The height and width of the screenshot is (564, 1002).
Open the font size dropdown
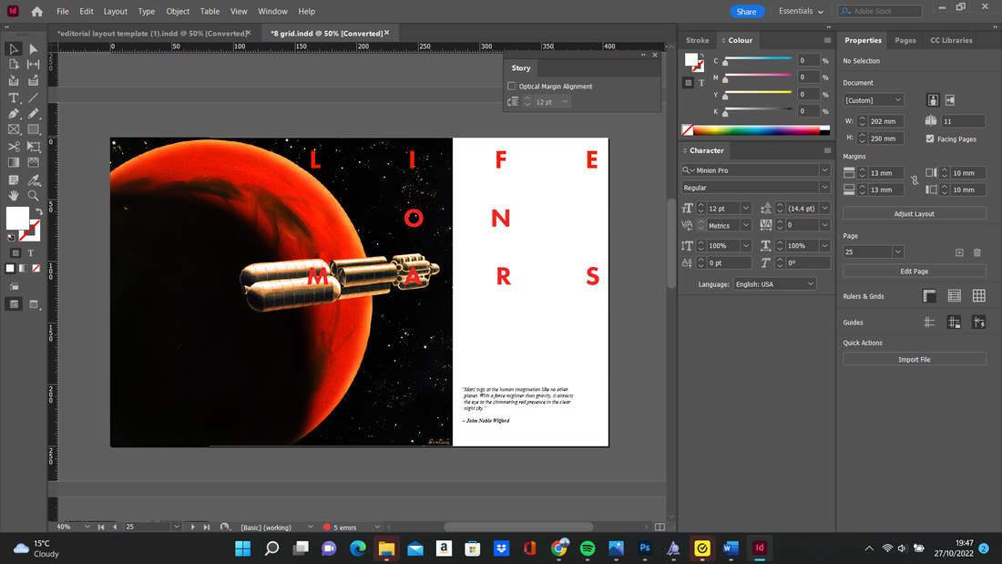click(x=746, y=209)
